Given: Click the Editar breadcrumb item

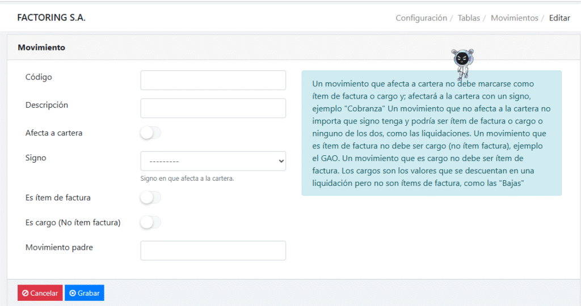Looking at the screenshot, I should click(x=559, y=18).
